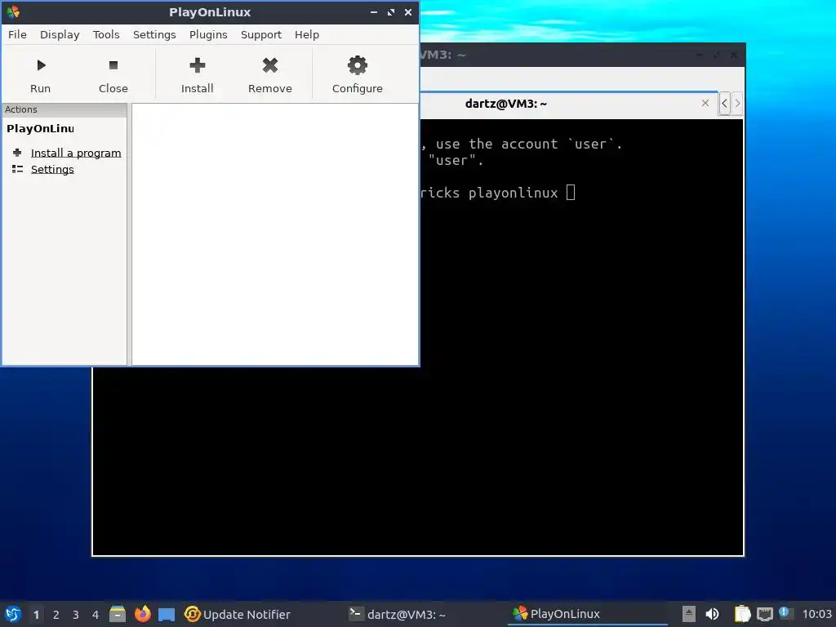The width and height of the screenshot is (836, 627).
Task: Switch to workspace 4
Action: [x=96, y=615]
